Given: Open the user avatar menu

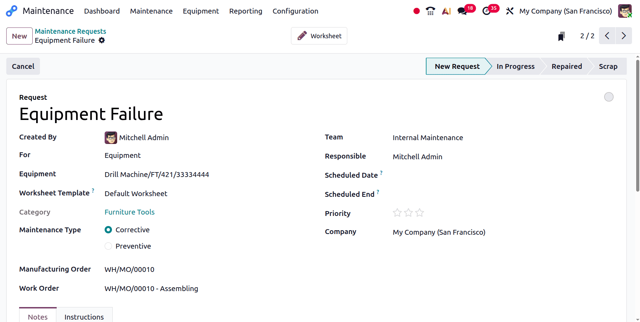Looking at the screenshot, I should (x=625, y=11).
